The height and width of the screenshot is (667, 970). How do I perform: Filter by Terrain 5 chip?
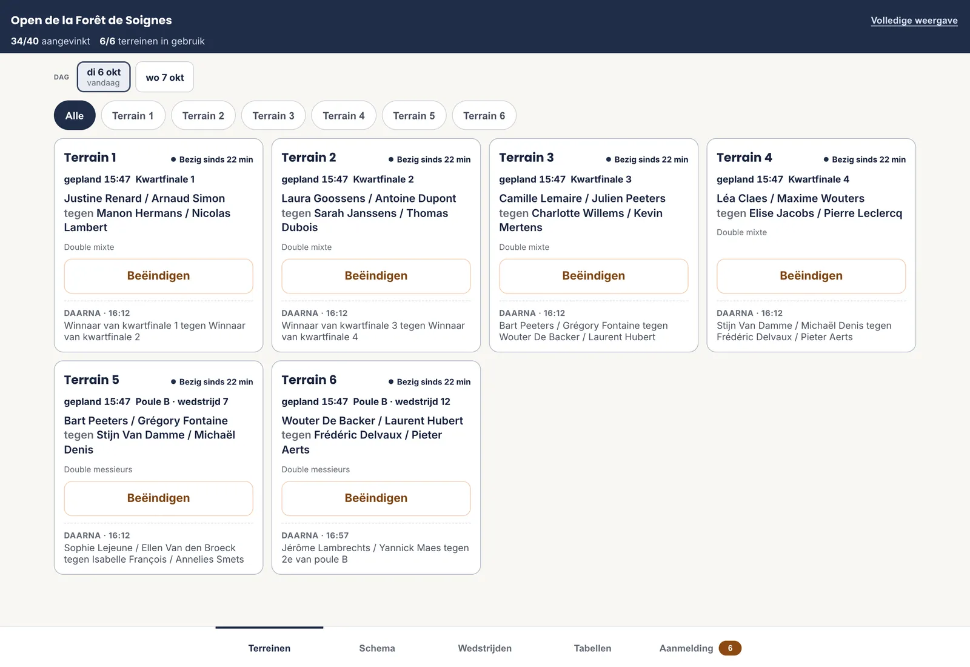tap(414, 115)
